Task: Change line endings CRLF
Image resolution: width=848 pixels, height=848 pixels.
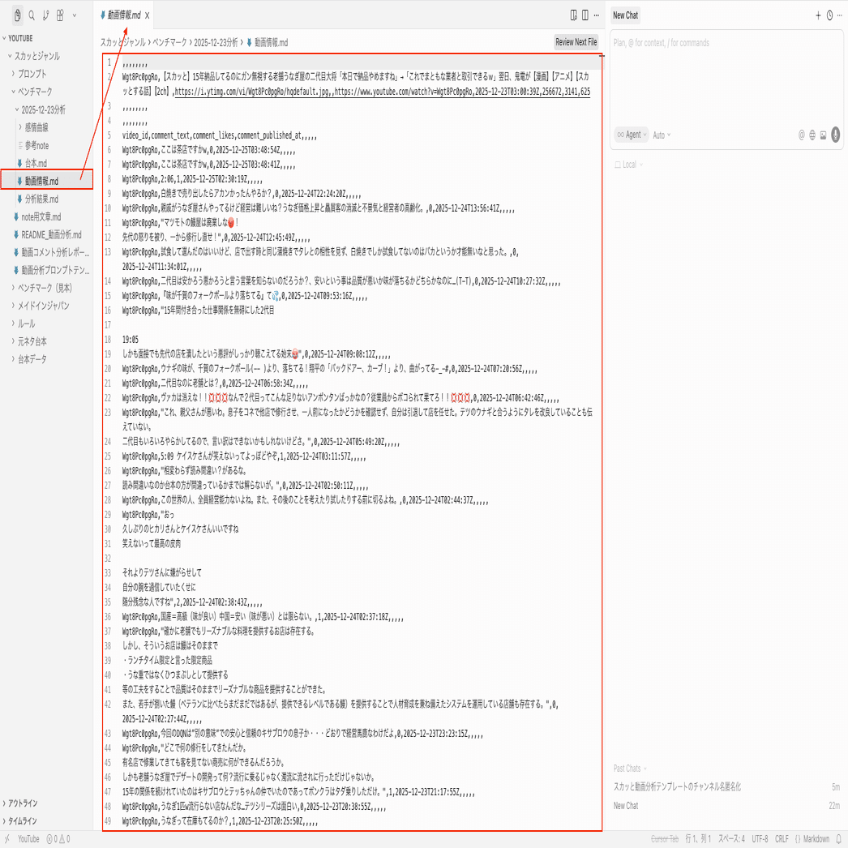Action: click(782, 839)
